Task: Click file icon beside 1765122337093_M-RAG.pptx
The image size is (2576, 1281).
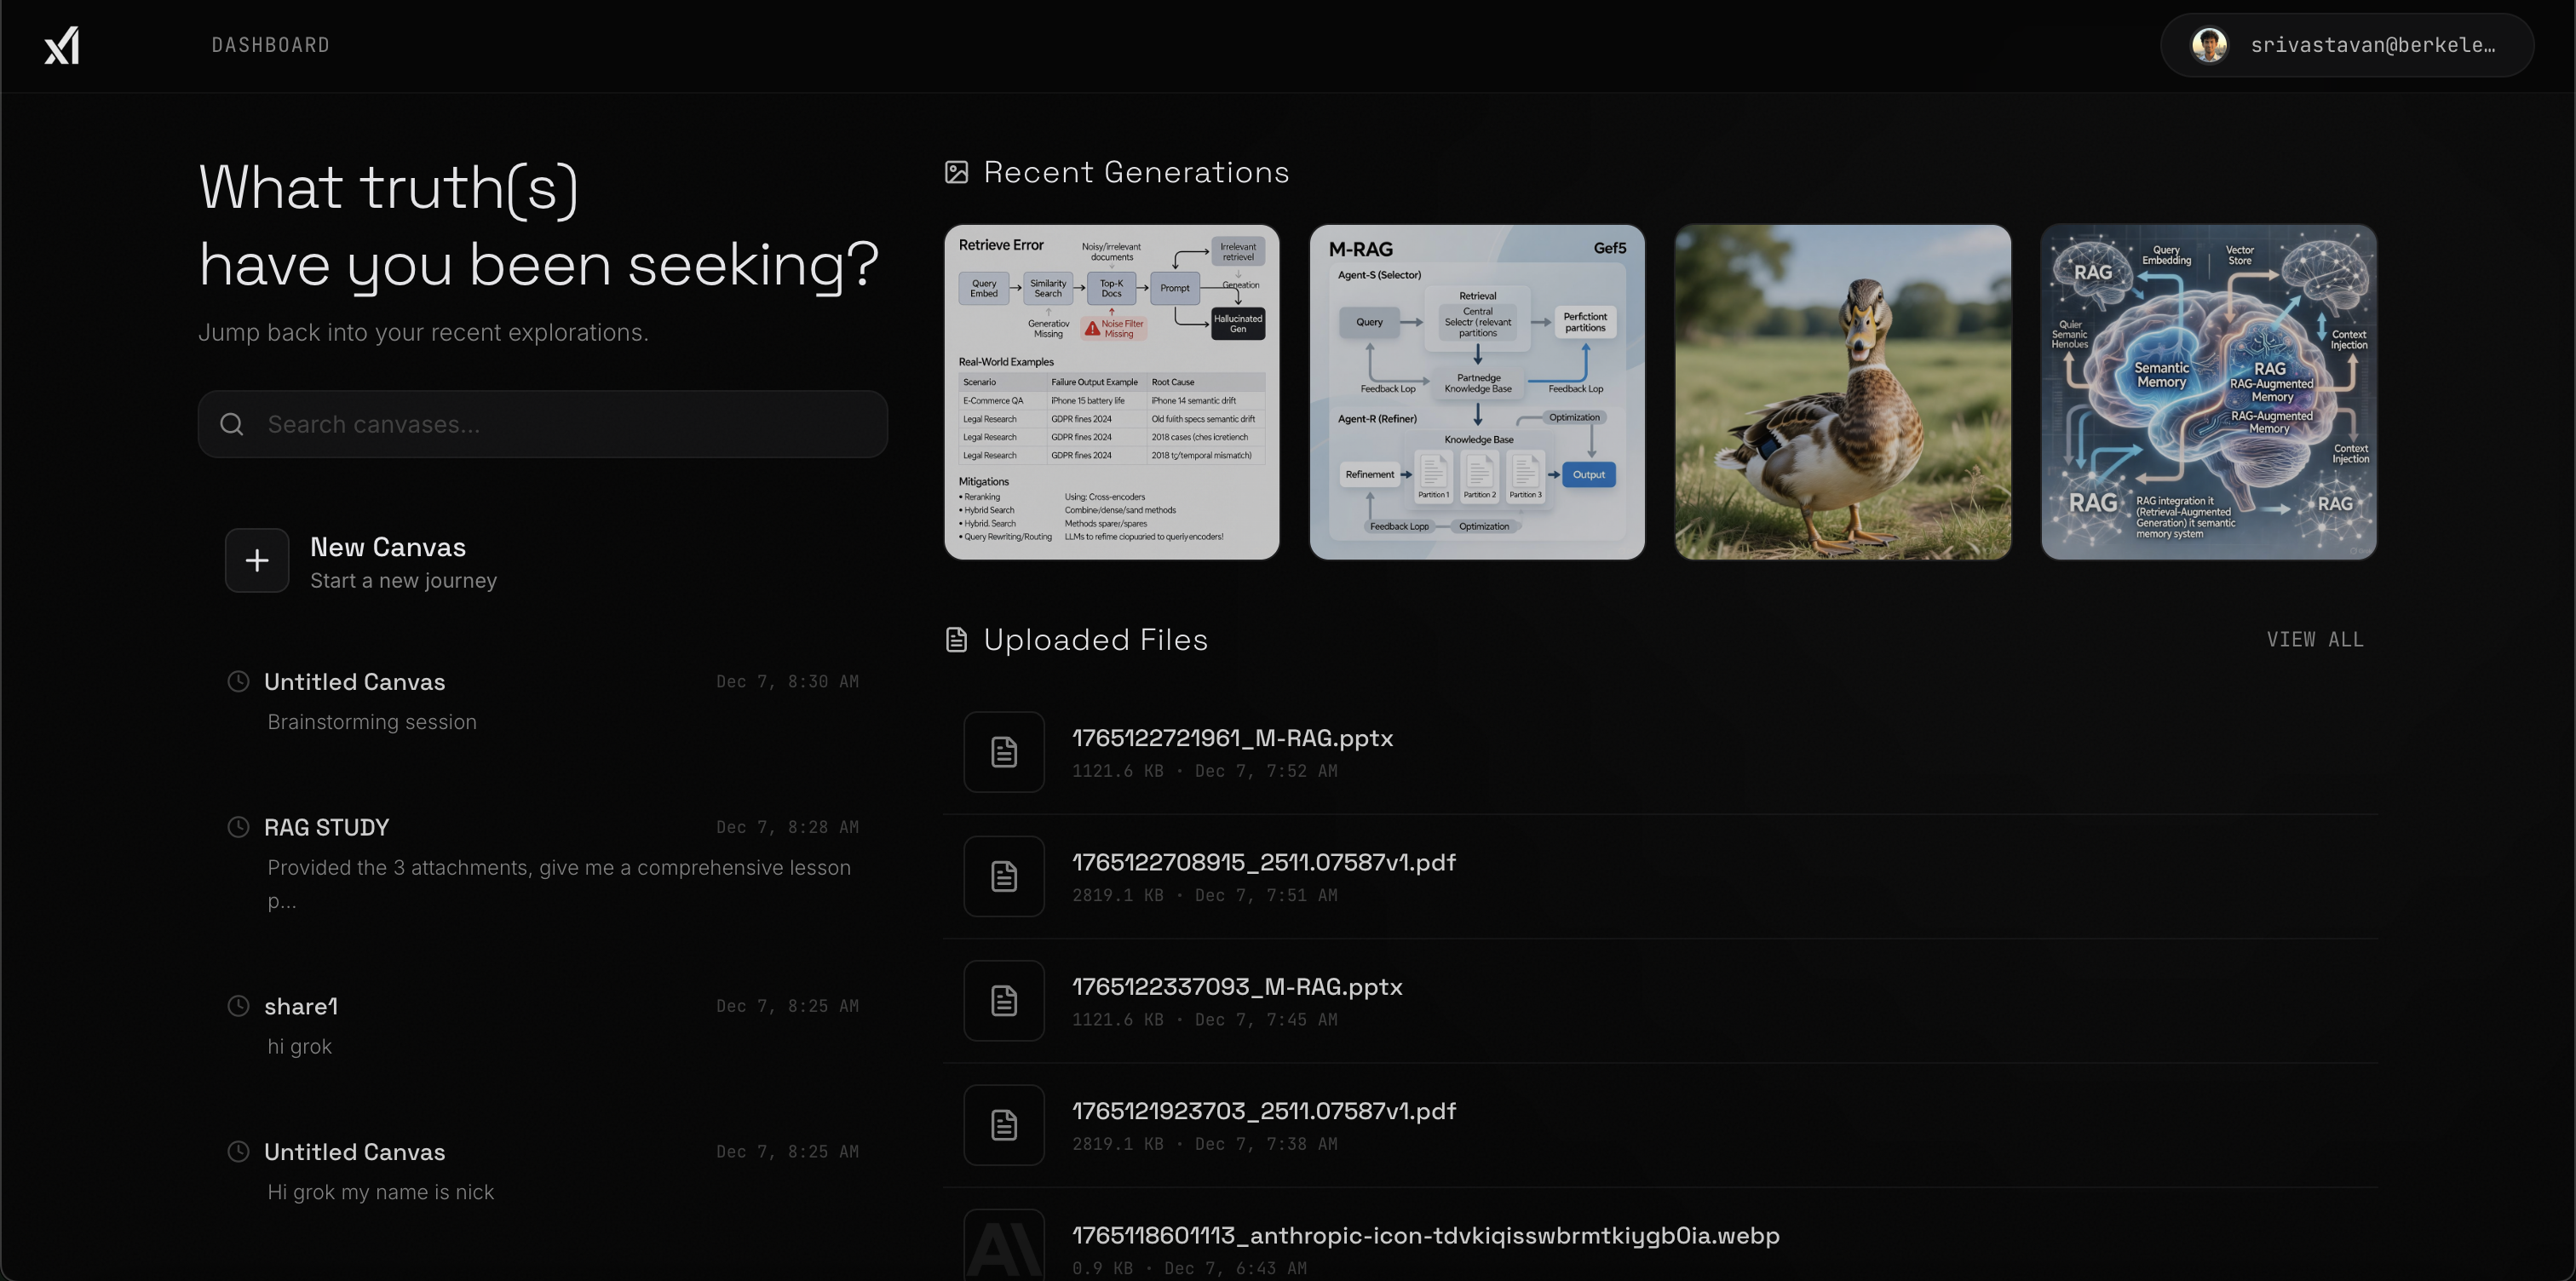Action: [x=1004, y=1001]
